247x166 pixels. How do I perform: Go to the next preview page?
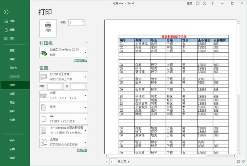click(x=129, y=162)
